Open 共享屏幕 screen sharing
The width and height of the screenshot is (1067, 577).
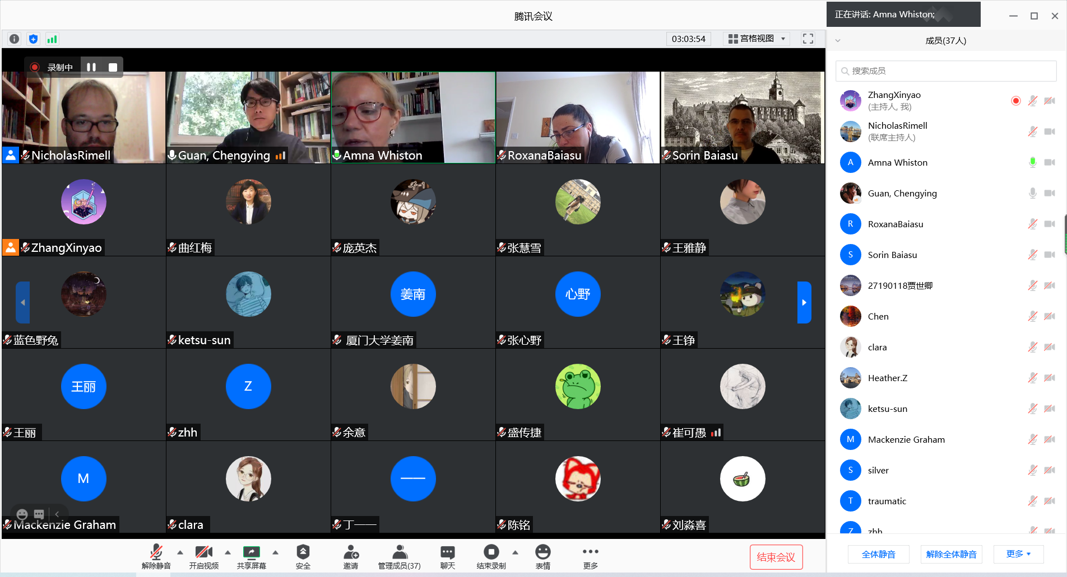pos(251,556)
